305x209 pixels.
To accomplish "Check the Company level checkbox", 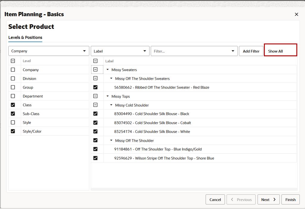I will [x=13, y=70].
